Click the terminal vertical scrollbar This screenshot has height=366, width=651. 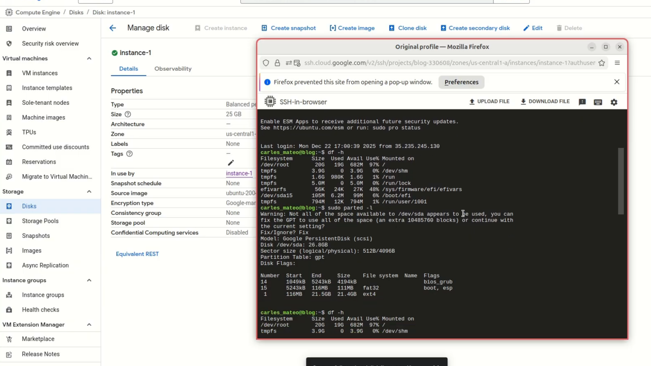point(621,181)
